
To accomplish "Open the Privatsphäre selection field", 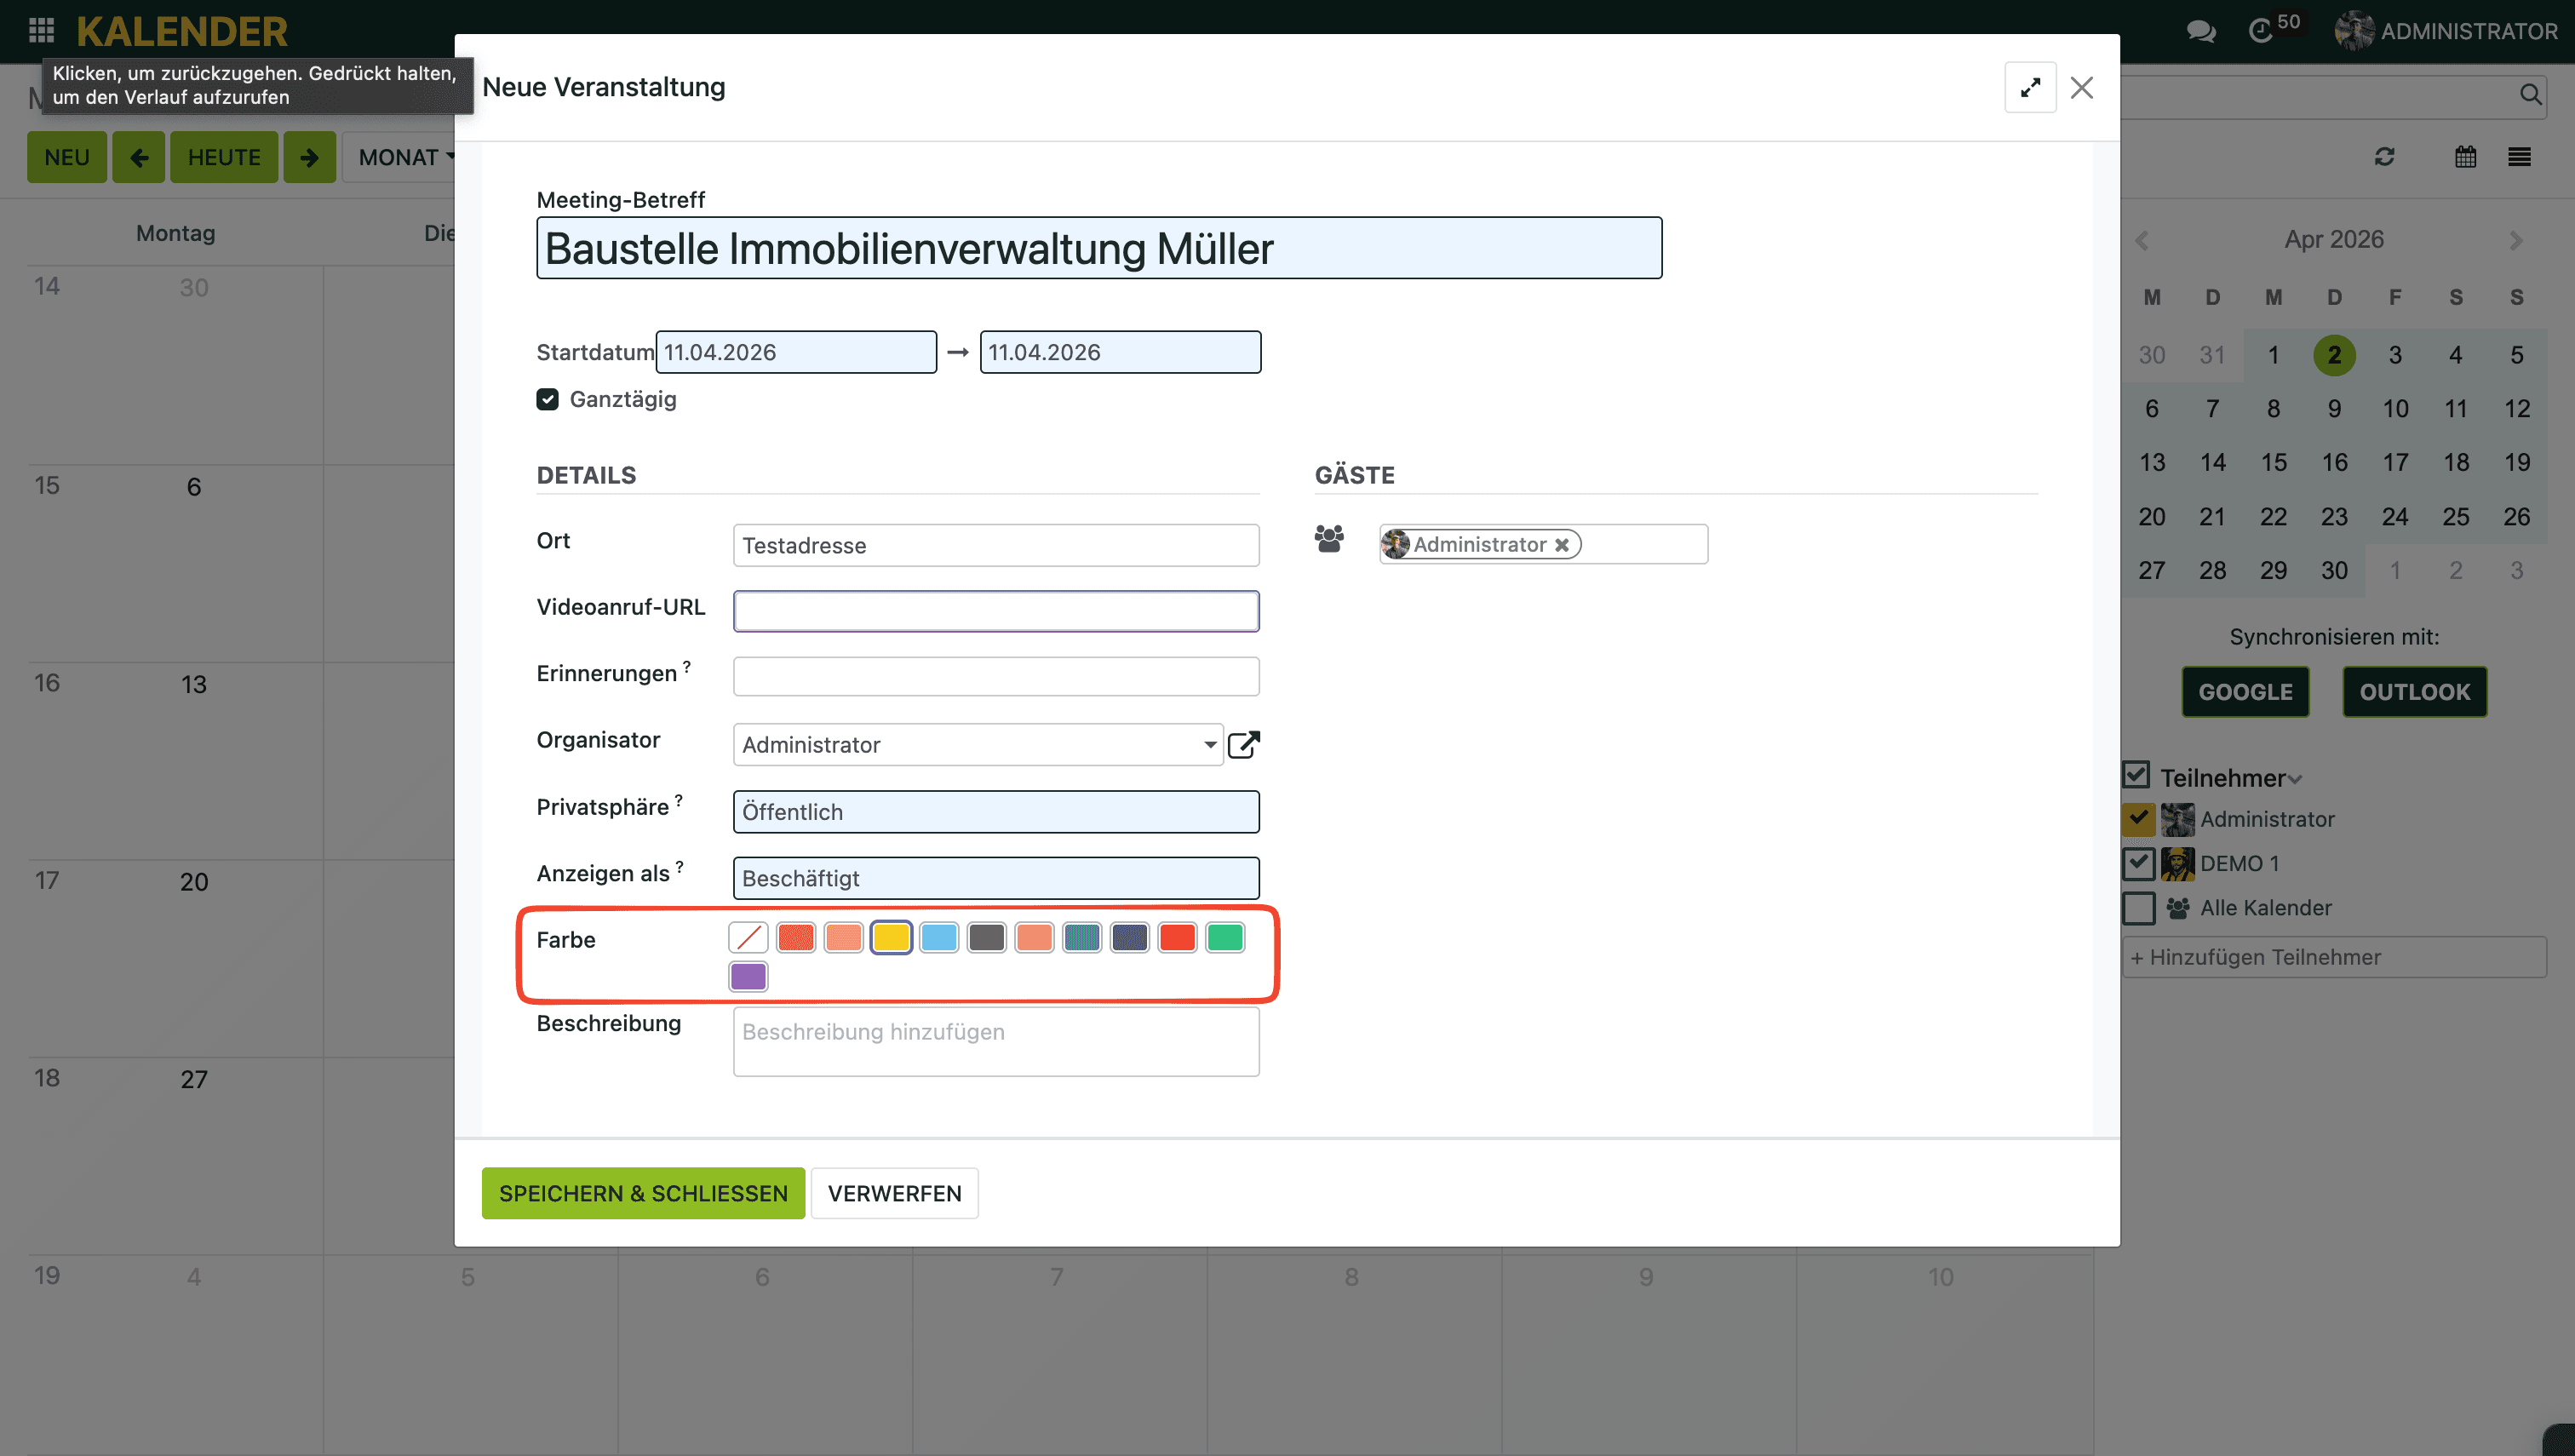I will (x=995, y=812).
